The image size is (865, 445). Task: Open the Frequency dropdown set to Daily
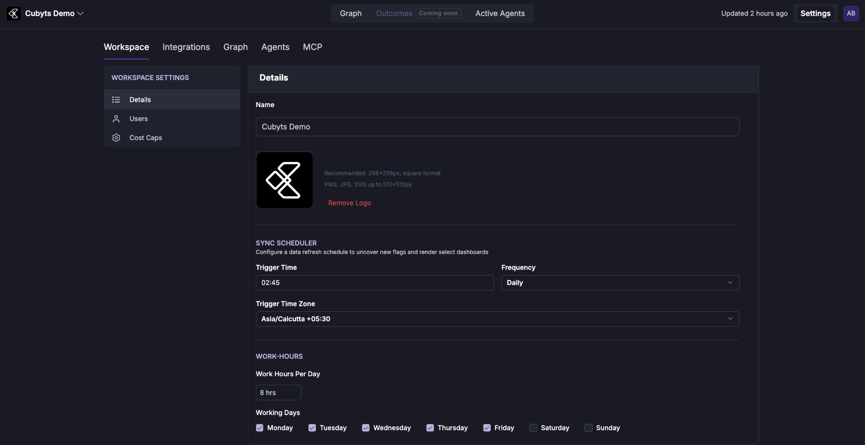(620, 283)
